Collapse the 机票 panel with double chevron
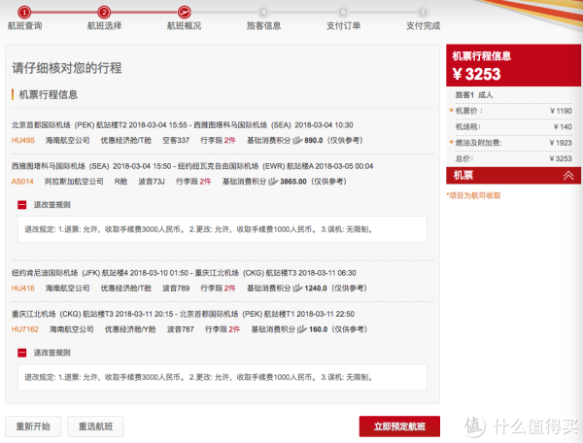 [x=568, y=176]
